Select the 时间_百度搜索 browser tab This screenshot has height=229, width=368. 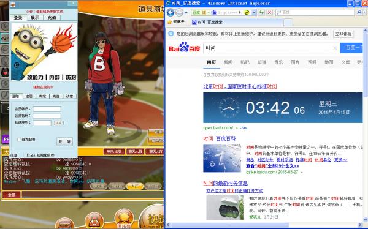coord(237,22)
